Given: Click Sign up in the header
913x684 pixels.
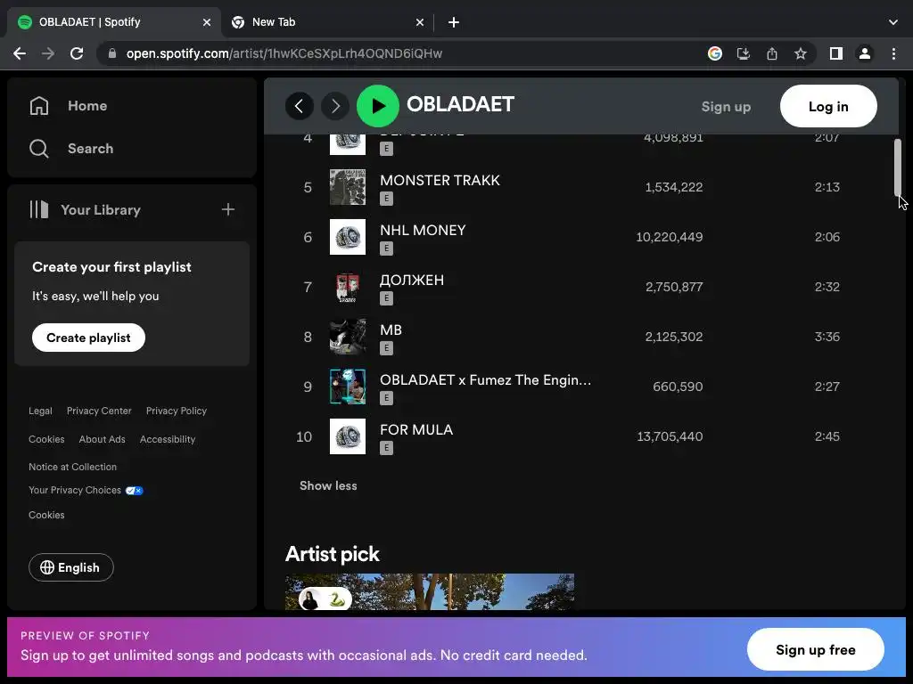Looking at the screenshot, I should click(x=726, y=107).
